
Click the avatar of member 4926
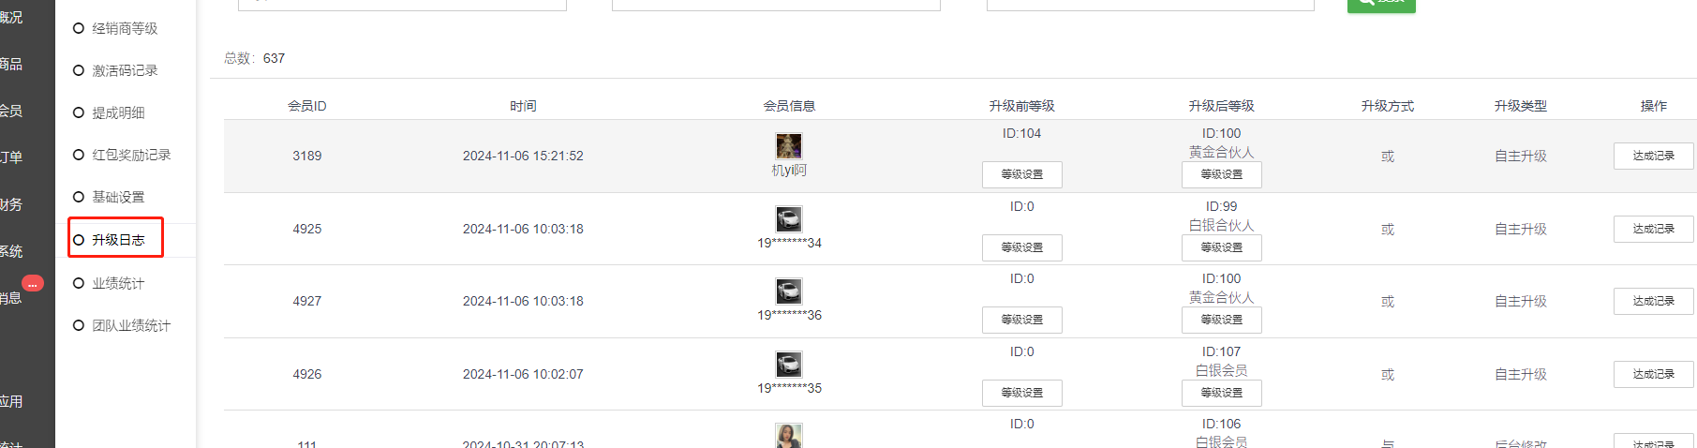point(788,364)
